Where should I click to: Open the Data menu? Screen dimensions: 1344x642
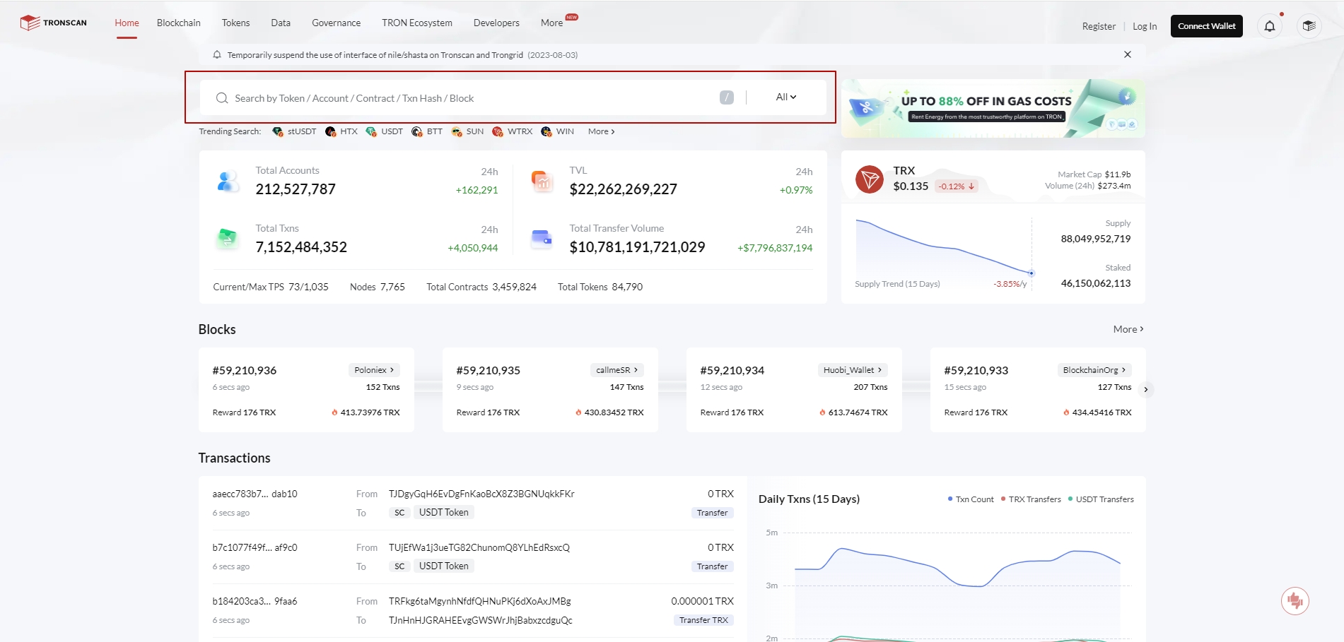[281, 23]
